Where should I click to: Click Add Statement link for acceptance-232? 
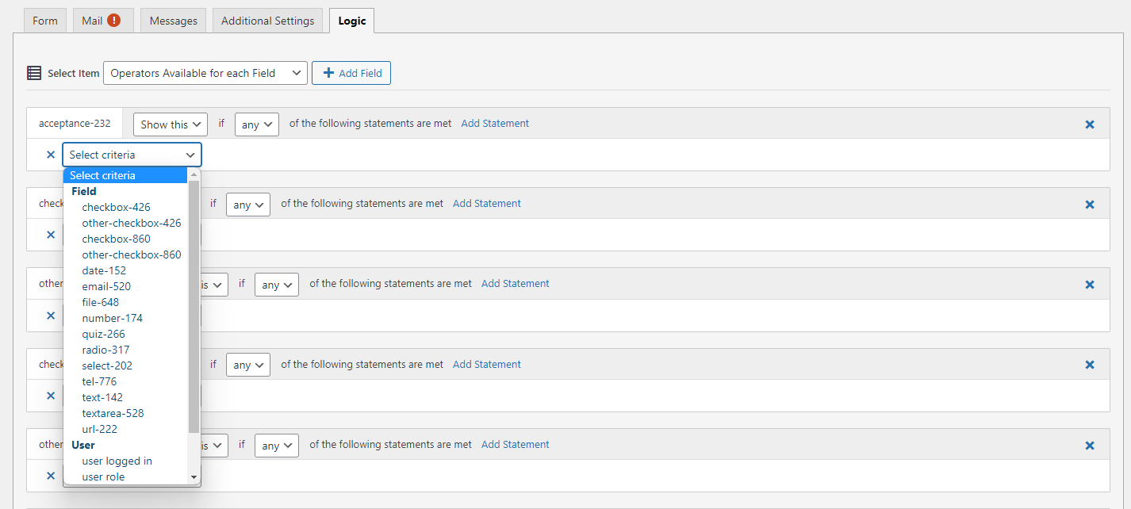click(495, 124)
